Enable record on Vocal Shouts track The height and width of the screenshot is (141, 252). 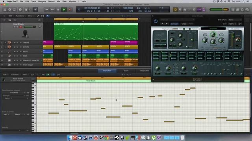tap(20, 27)
